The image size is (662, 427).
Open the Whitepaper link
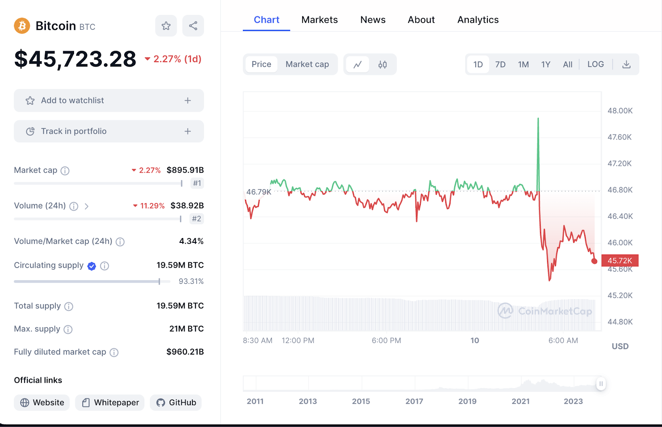[110, 403]
